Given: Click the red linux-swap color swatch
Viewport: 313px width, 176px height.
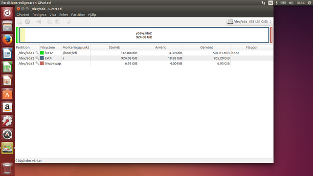Looking at the screenshot, I should click(42, 63).
